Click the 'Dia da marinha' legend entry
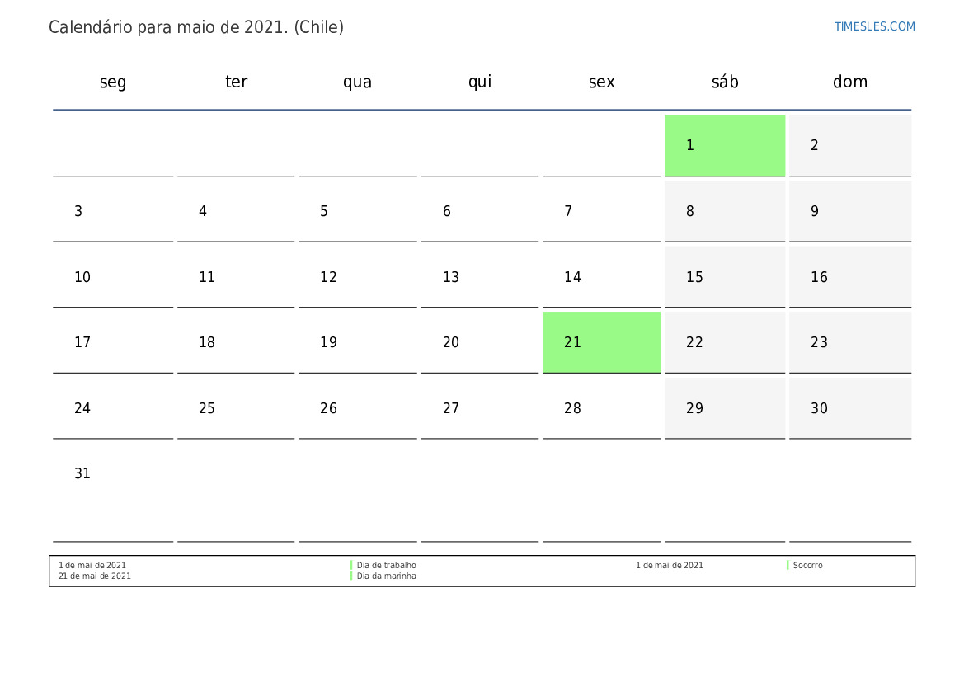Viewport: 964px width, 682px height. pyautogui.click(x=386, y=576)
